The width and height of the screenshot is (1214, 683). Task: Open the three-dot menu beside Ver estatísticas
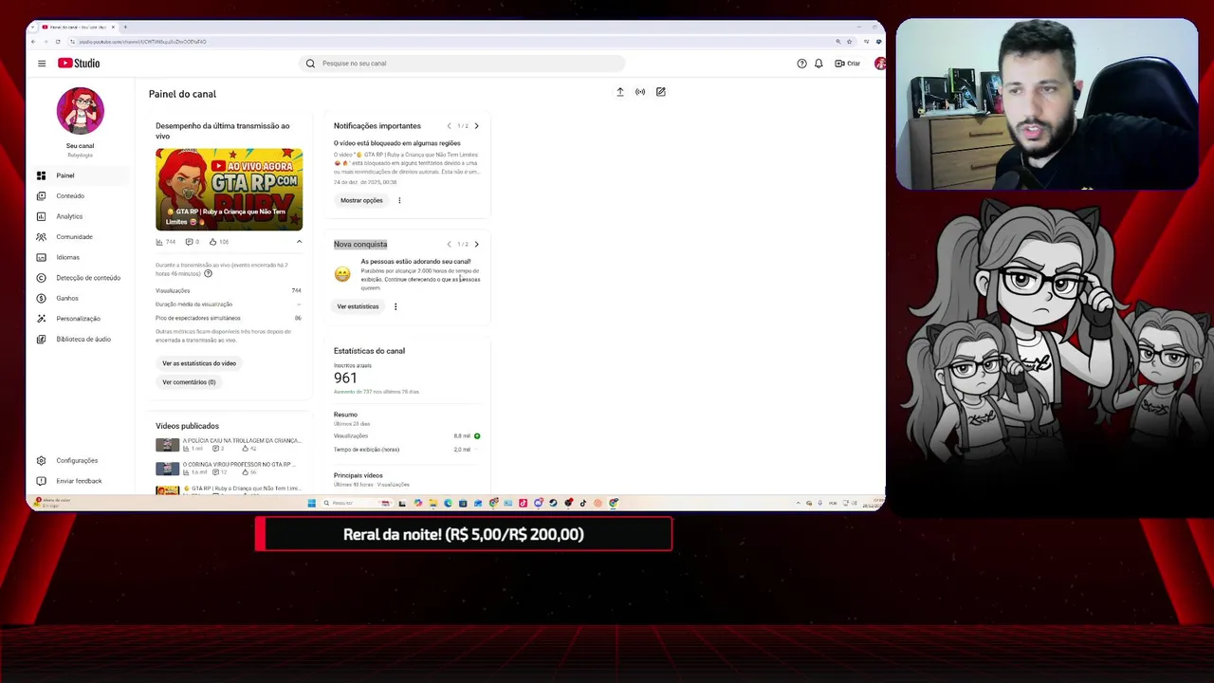395,306
